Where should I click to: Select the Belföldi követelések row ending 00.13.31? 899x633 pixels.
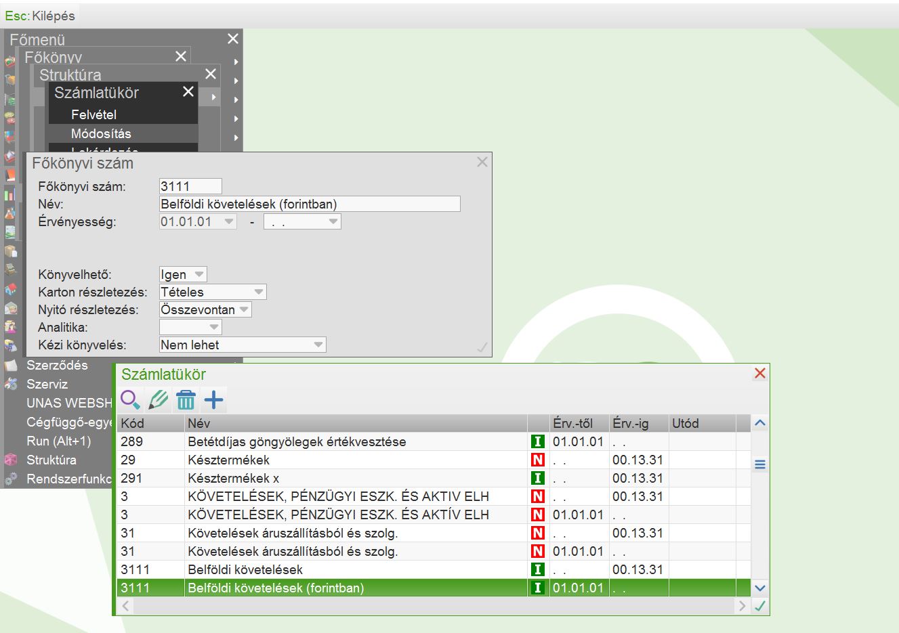[x=434, y=569]
